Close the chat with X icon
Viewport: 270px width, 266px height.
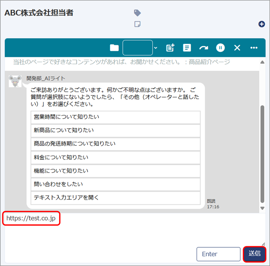(x=237, y=48)
